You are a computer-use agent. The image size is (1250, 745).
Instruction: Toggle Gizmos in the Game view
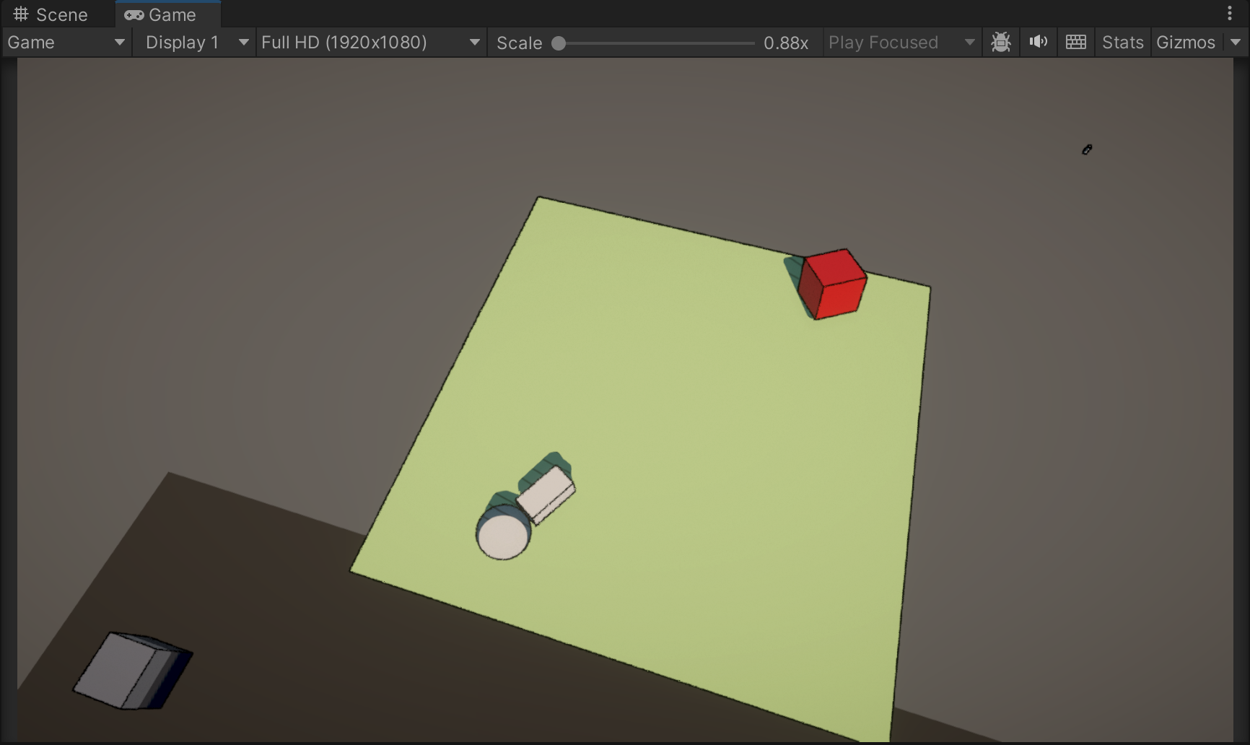(1185, 43)
